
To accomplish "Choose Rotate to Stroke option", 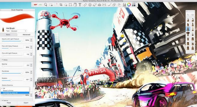I will click(15, 90).
